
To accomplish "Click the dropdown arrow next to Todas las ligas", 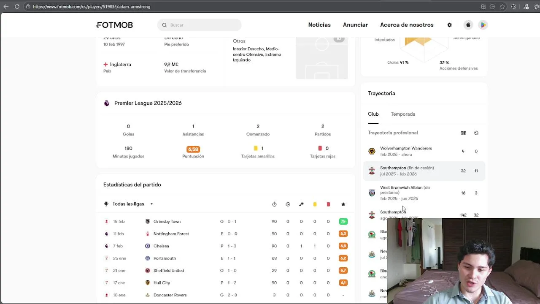I will pos(151,204).
